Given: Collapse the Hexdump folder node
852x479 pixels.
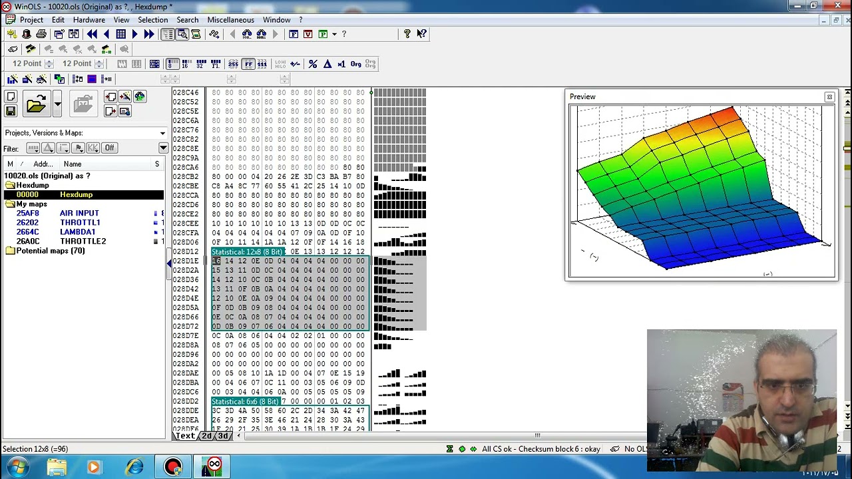Looking at the screenshot, I should click(x=10, y=186).
